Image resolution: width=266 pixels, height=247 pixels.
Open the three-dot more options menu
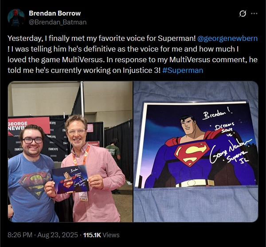(x=254, y=14)
